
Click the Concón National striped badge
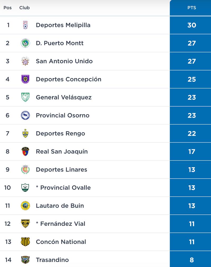click(26, 241)
